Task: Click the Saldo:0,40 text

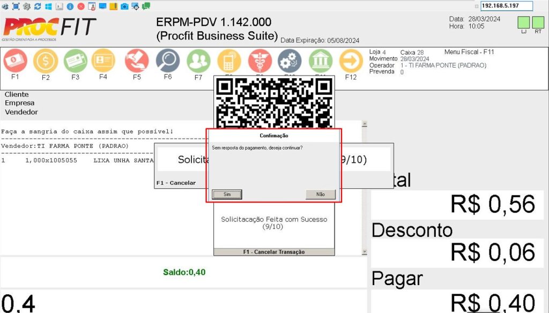Action: click(184, 272)
